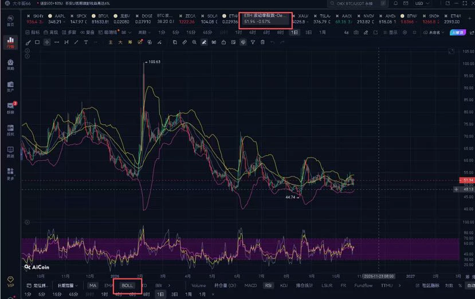Open the VIP diamond icon
The height and width of the screenshot is (299, 475).
(10, 281)
